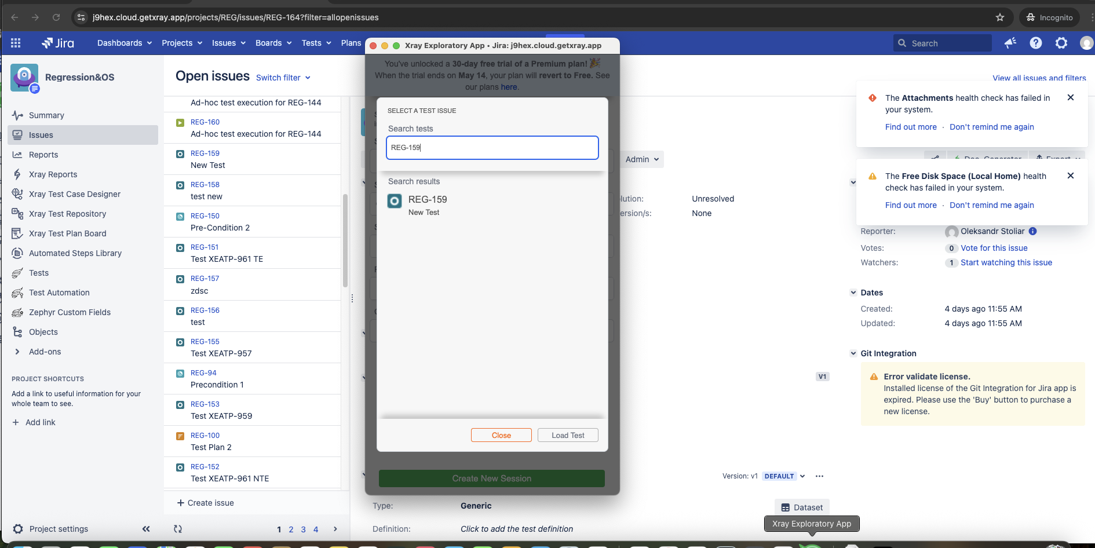
Task: Expand the Projects menu
Action: pos(182,43)
